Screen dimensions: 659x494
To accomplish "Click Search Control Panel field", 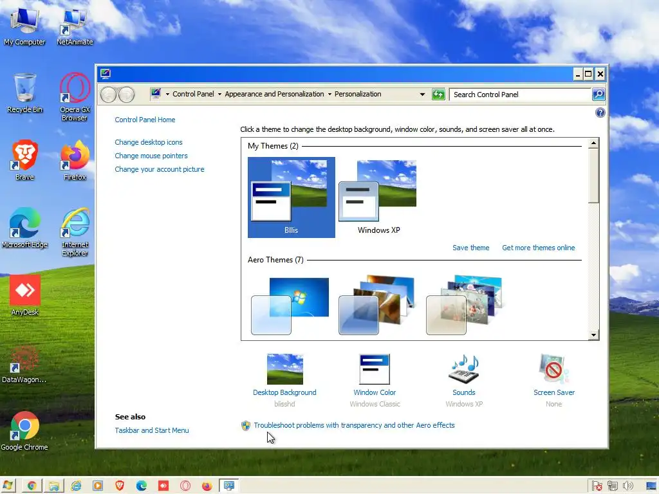I will coord(520,95).
